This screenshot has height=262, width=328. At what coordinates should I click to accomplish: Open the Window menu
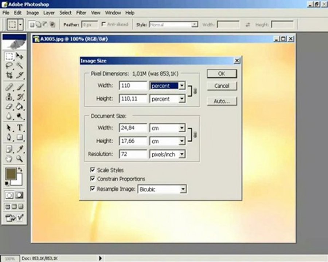point(113,13)
